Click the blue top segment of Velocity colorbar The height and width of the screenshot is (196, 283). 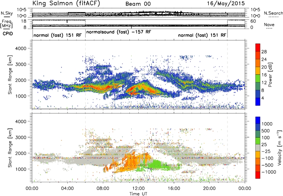[x=258, y=120]
